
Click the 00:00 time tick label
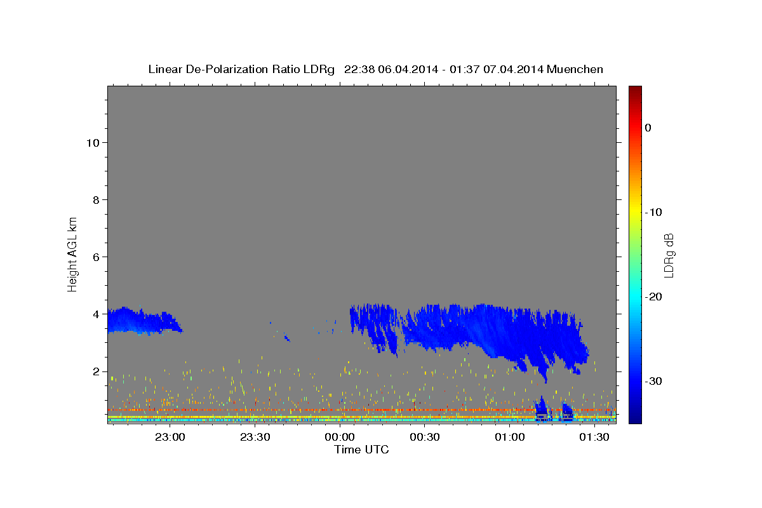pyautogui.click(x=340, y=437)
